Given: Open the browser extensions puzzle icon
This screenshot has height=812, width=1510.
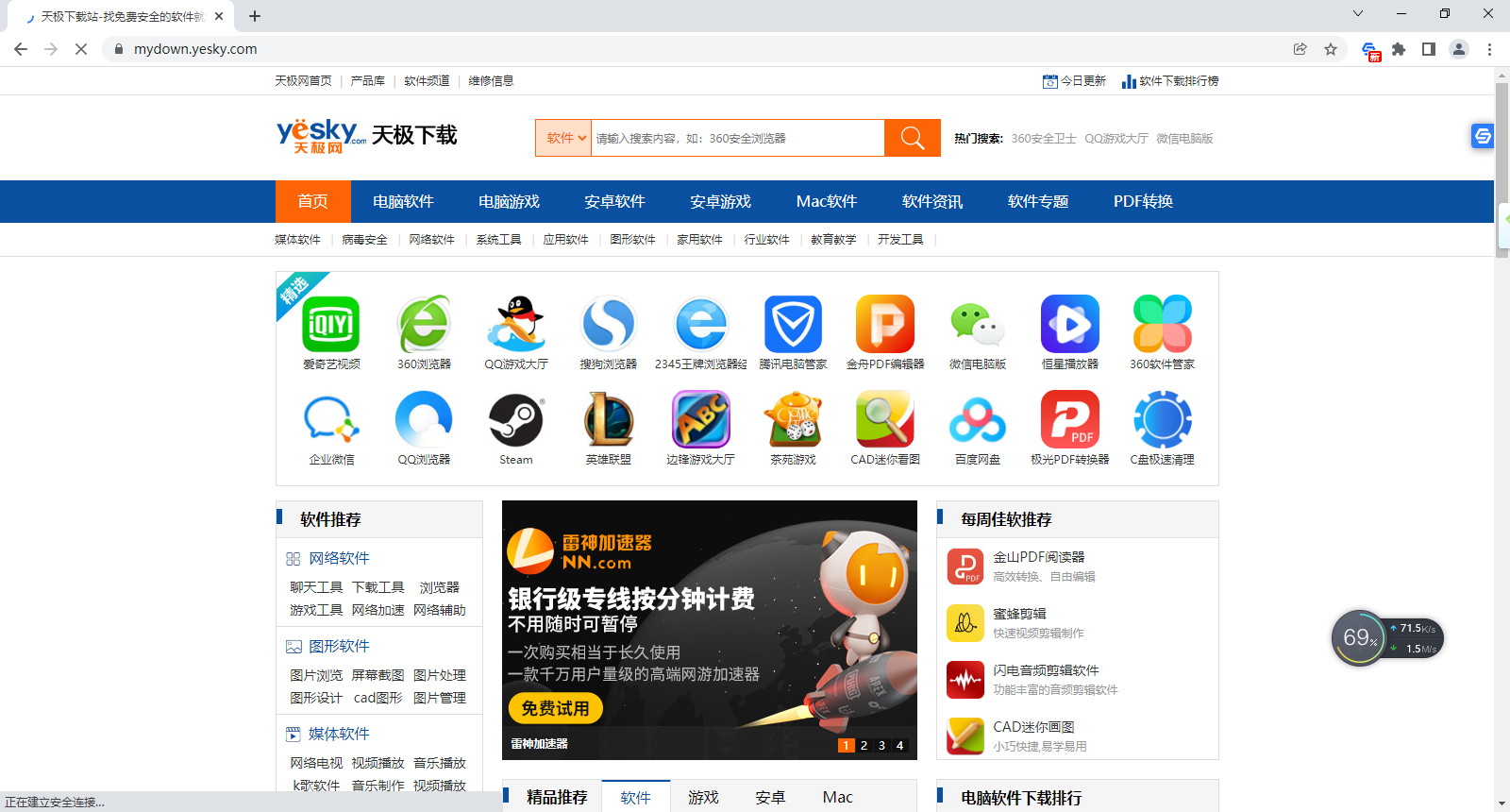Looking at the screenshot, I should click(1399, 49).
